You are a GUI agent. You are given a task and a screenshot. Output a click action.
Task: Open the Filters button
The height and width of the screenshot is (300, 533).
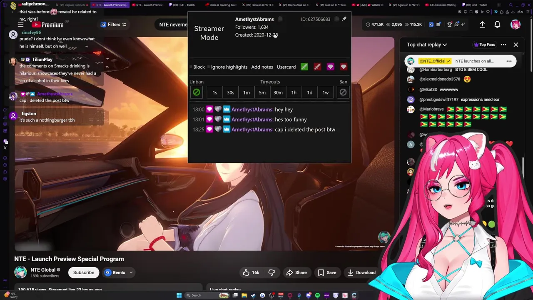click(114, 25)
